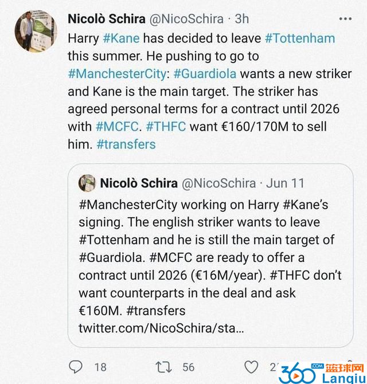Click the small avatar in the quoted tweet

click(x=87, y=183)
